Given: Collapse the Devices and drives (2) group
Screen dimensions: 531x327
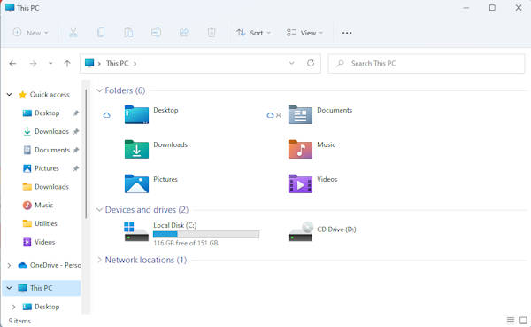Looking at the screenshot, I should tap(99, 210).
